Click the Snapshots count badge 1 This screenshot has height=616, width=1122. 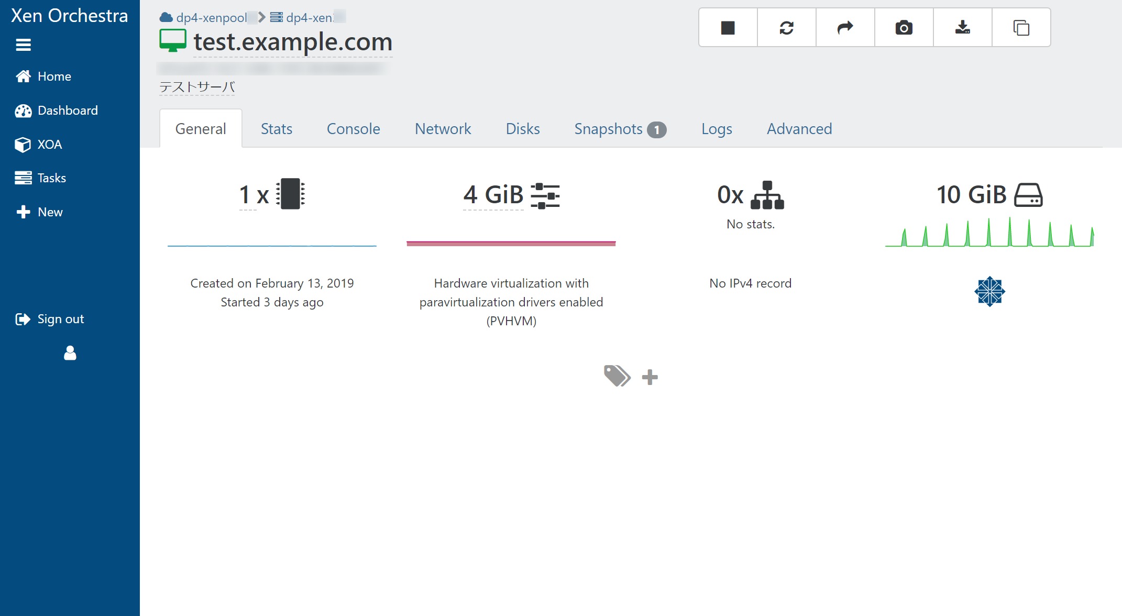coord(657,130)
